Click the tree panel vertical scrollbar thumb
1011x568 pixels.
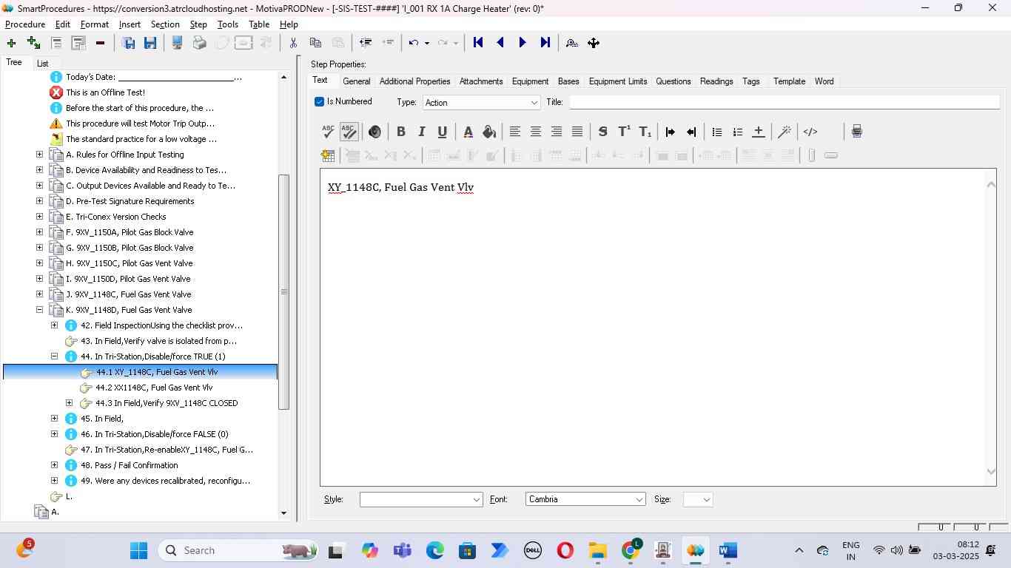[283, 292]
